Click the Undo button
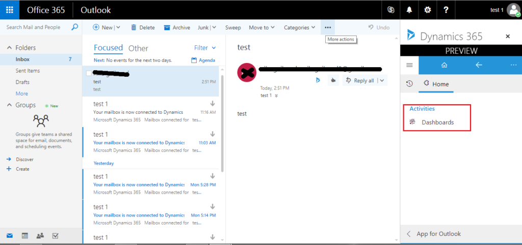The width and height of the screenshot is (522, 245). 379,27
